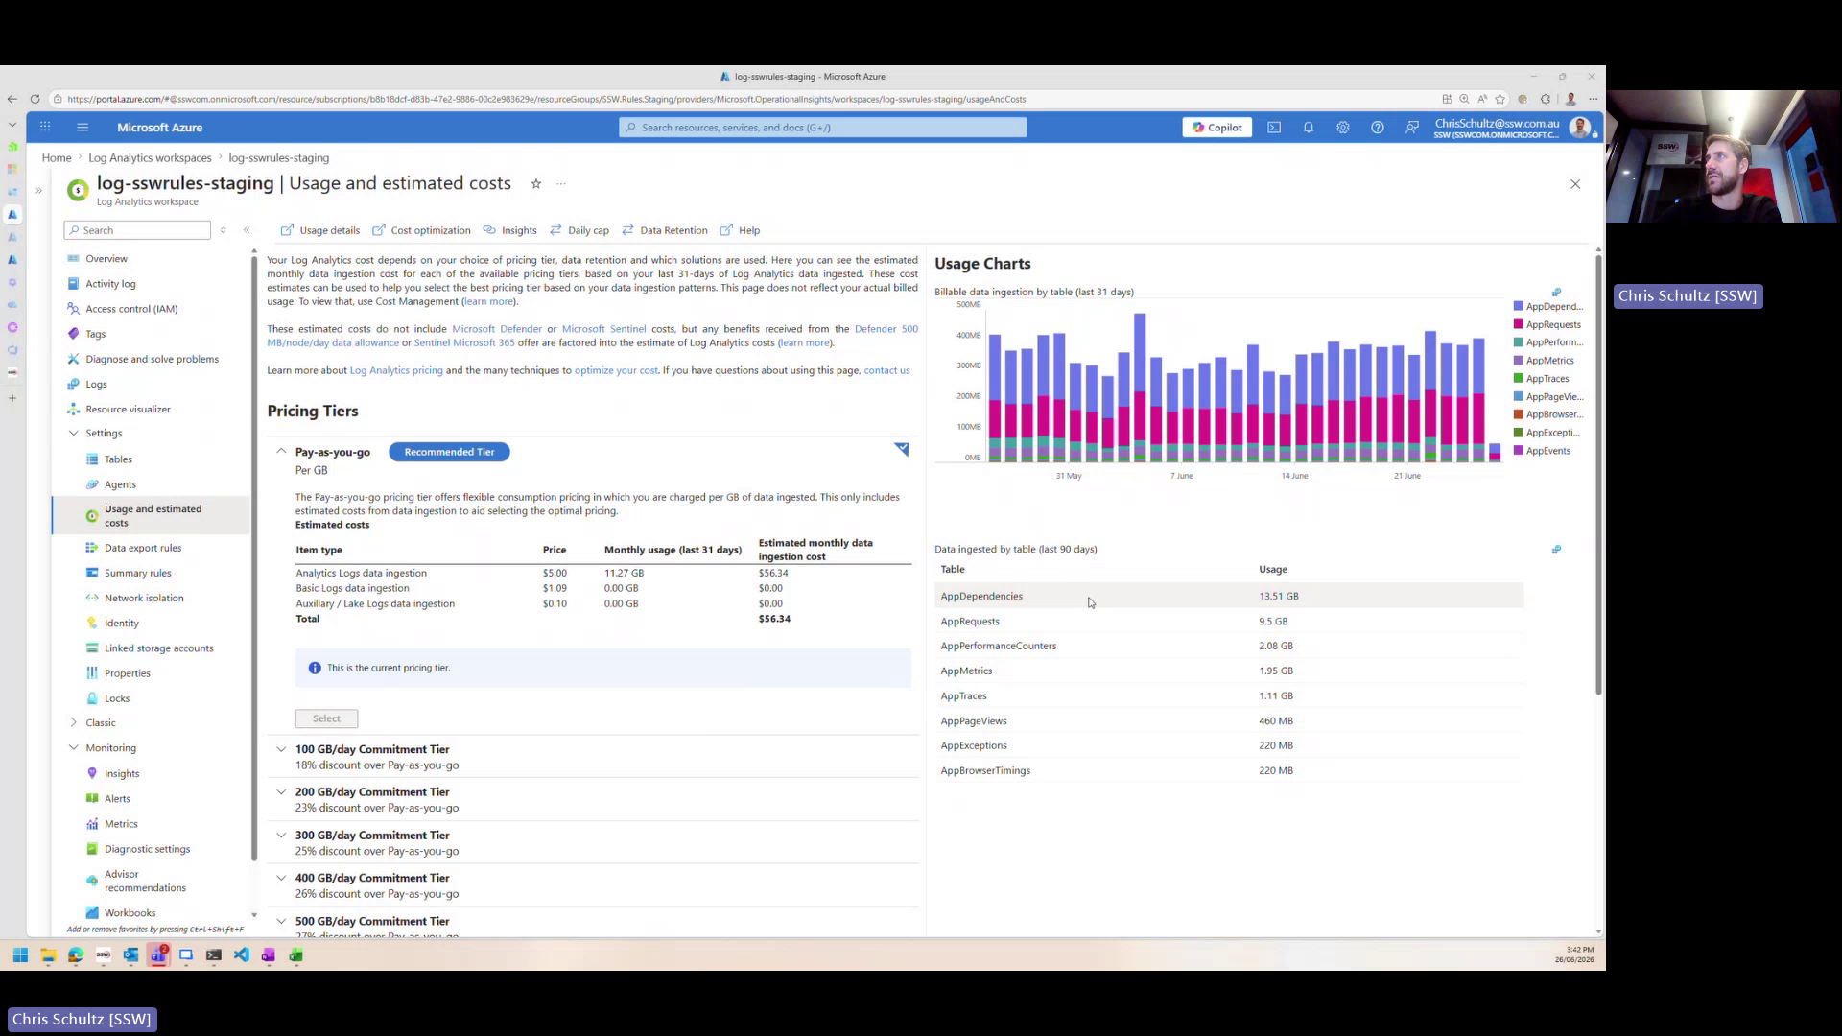Expand 100 GB/day Commitment Tier
Image resolution: width=1842 pixels, height=1036 pixels.
pos(281,749)
